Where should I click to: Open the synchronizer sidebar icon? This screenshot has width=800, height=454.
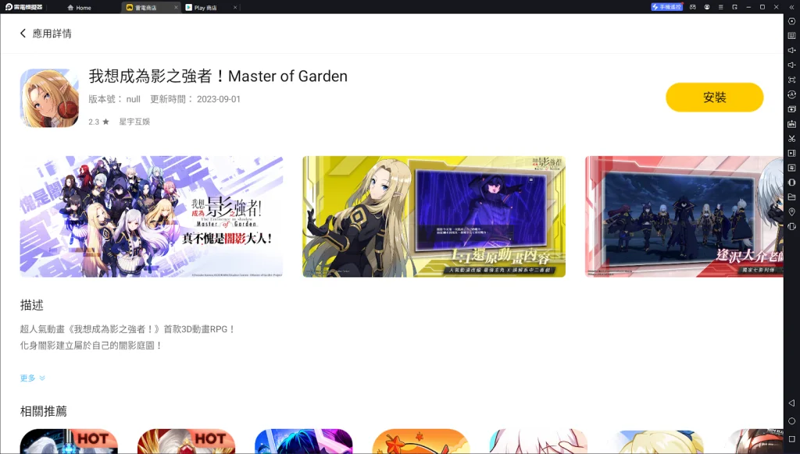coord(791,168)
